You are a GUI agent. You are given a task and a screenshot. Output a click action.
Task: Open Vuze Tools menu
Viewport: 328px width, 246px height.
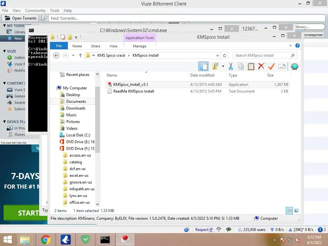click(54, 11)
